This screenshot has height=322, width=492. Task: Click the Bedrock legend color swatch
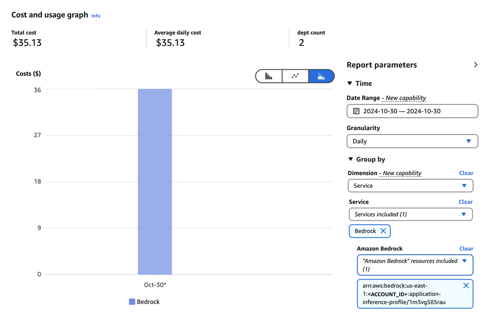click(132, 302)
